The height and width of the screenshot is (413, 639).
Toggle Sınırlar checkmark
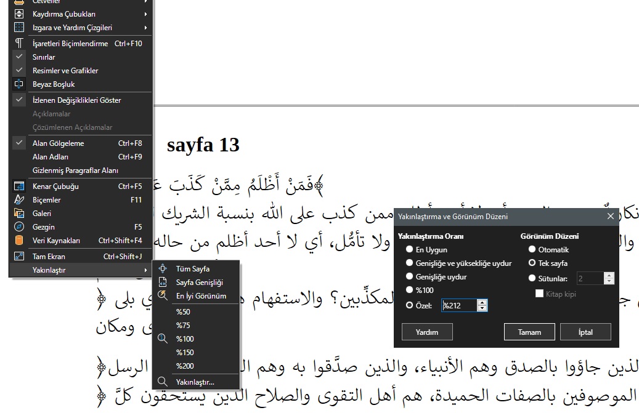(18, 57)
